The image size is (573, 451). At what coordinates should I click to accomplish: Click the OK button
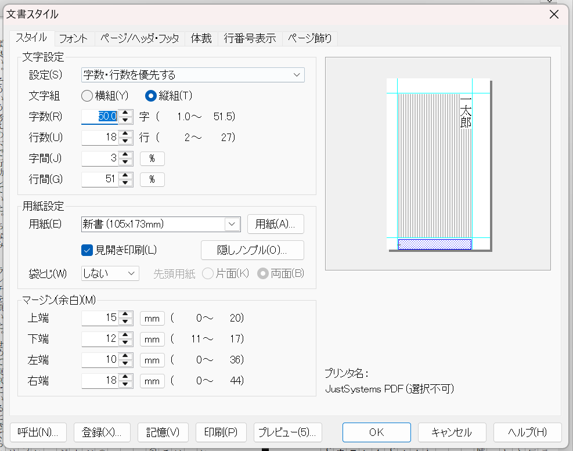pyautogui.click(x=376, y=432)
